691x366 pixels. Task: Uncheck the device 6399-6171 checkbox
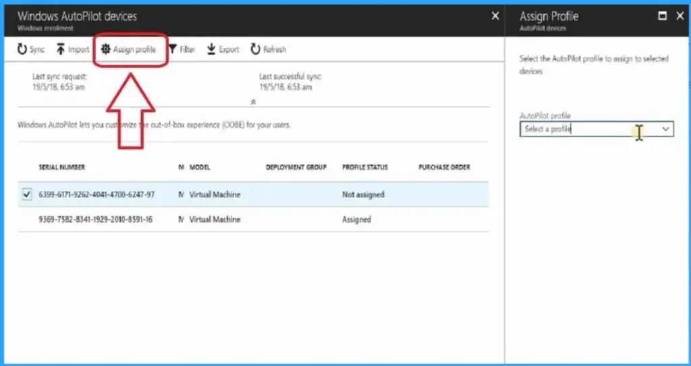(x=27, y=194)
